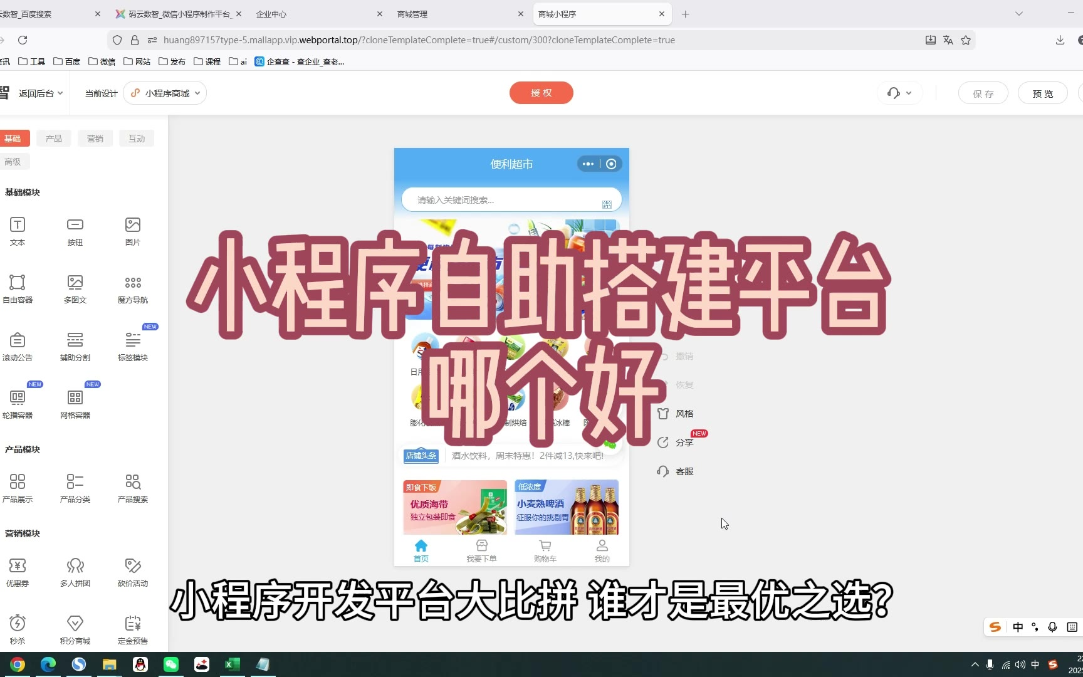Click the red 授权 button
The width and height of the screenshot is (1083, 677).
click(541, 93)
